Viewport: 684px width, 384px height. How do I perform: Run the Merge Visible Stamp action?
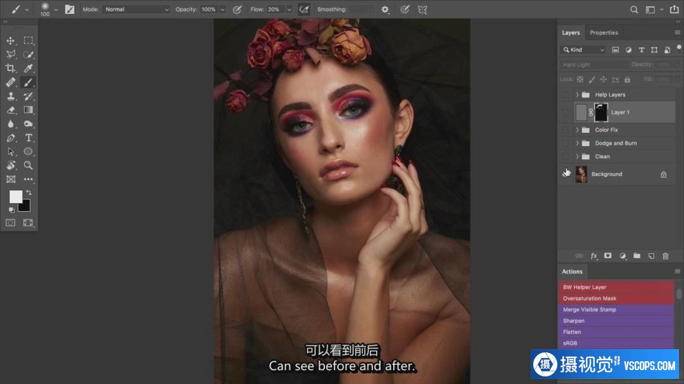pyautogui.click(x=616, y=309)
